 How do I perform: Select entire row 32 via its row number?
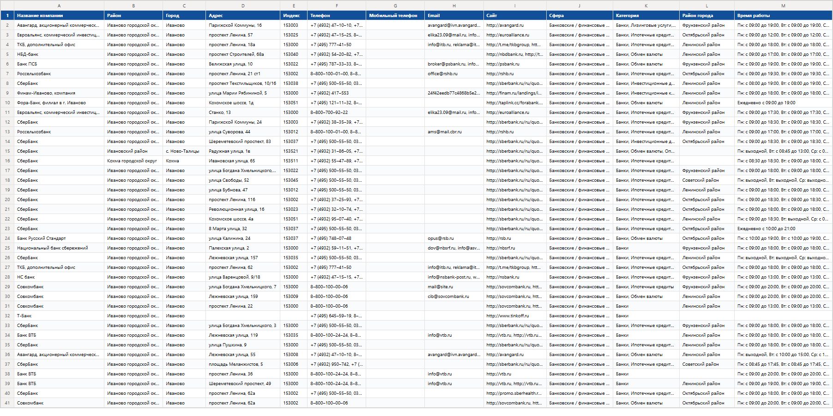(7, 315)
